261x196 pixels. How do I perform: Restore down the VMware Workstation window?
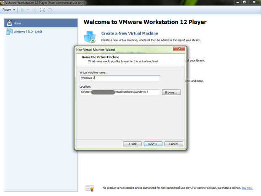(244, 3)
